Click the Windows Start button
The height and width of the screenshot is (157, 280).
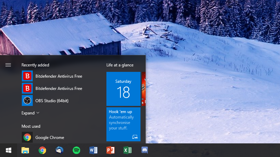coord(9,150)
